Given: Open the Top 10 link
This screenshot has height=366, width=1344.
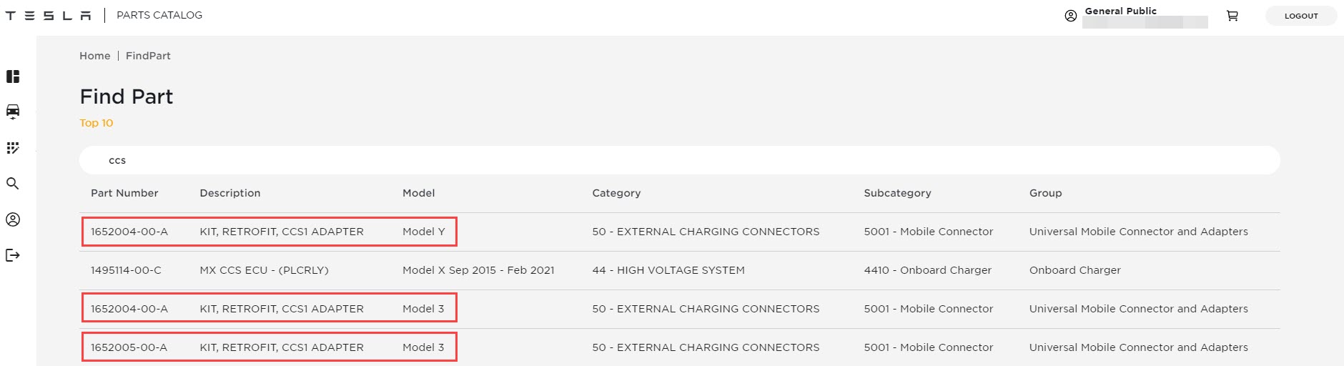Looking at the screenshot, I should tap(97, 123).
